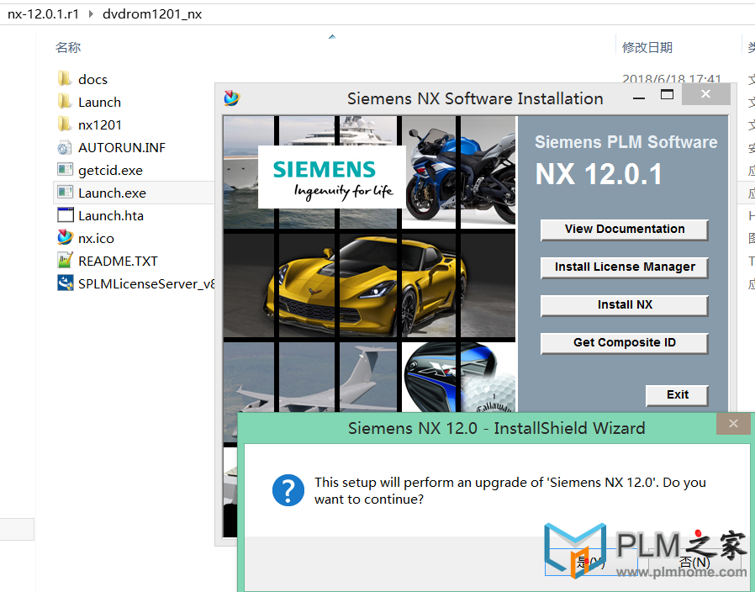Confirm upgrade with the 是(Y) button
755x592 pixels.
[x=591, y=562]
